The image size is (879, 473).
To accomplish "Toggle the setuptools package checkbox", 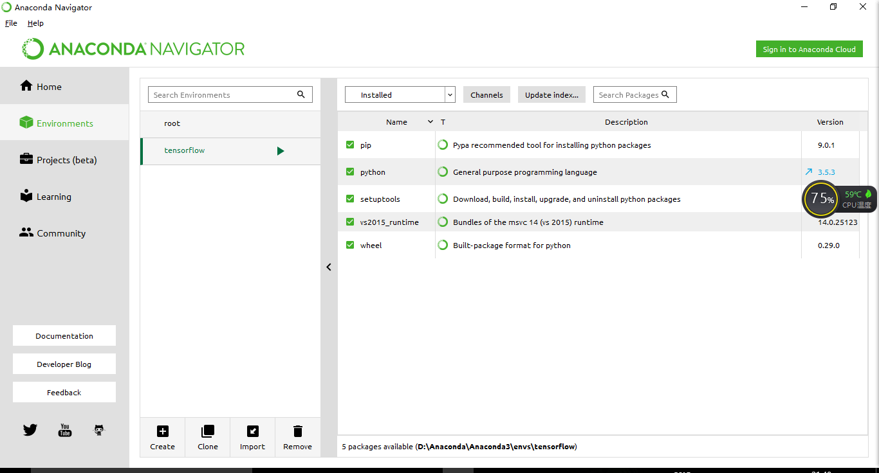I will tap(350, 199).
